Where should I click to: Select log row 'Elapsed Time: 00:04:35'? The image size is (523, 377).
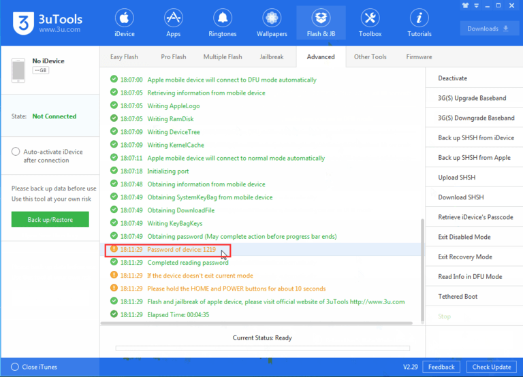261,314
